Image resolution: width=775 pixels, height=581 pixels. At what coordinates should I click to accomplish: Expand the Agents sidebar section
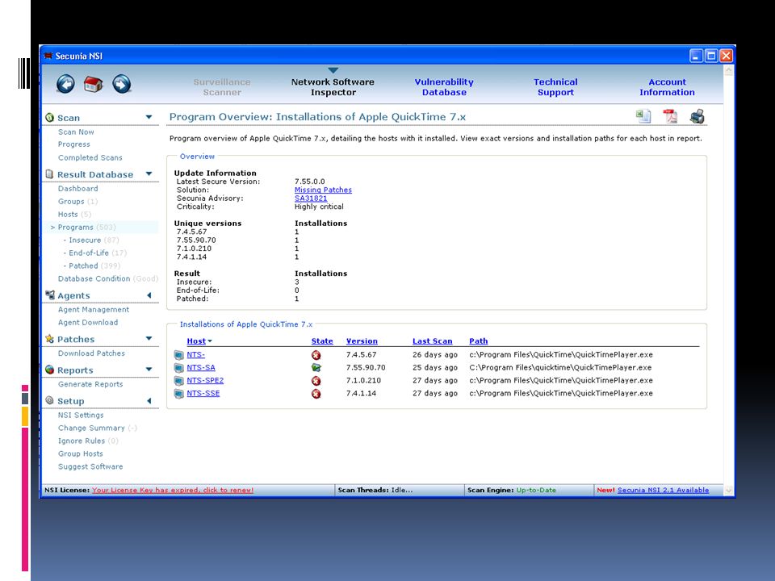[149, 295]
